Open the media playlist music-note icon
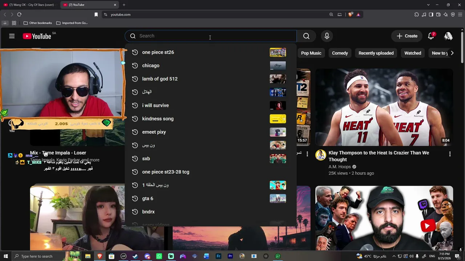The height and width of the screenshot is (261, 465). (424, 14)
